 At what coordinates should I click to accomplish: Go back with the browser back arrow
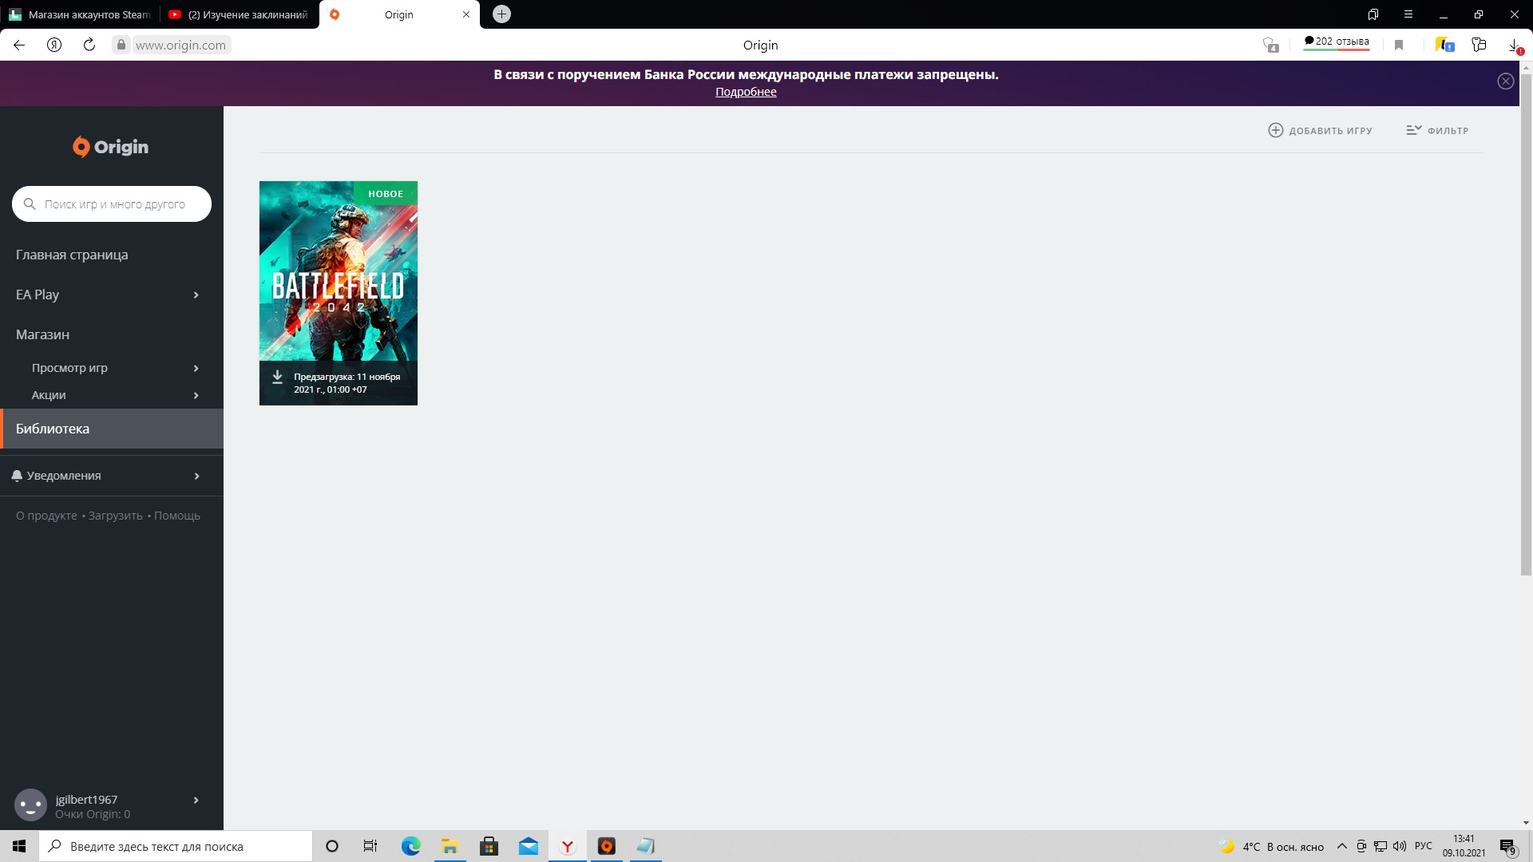pyautogui.click(x=19, y=45)
